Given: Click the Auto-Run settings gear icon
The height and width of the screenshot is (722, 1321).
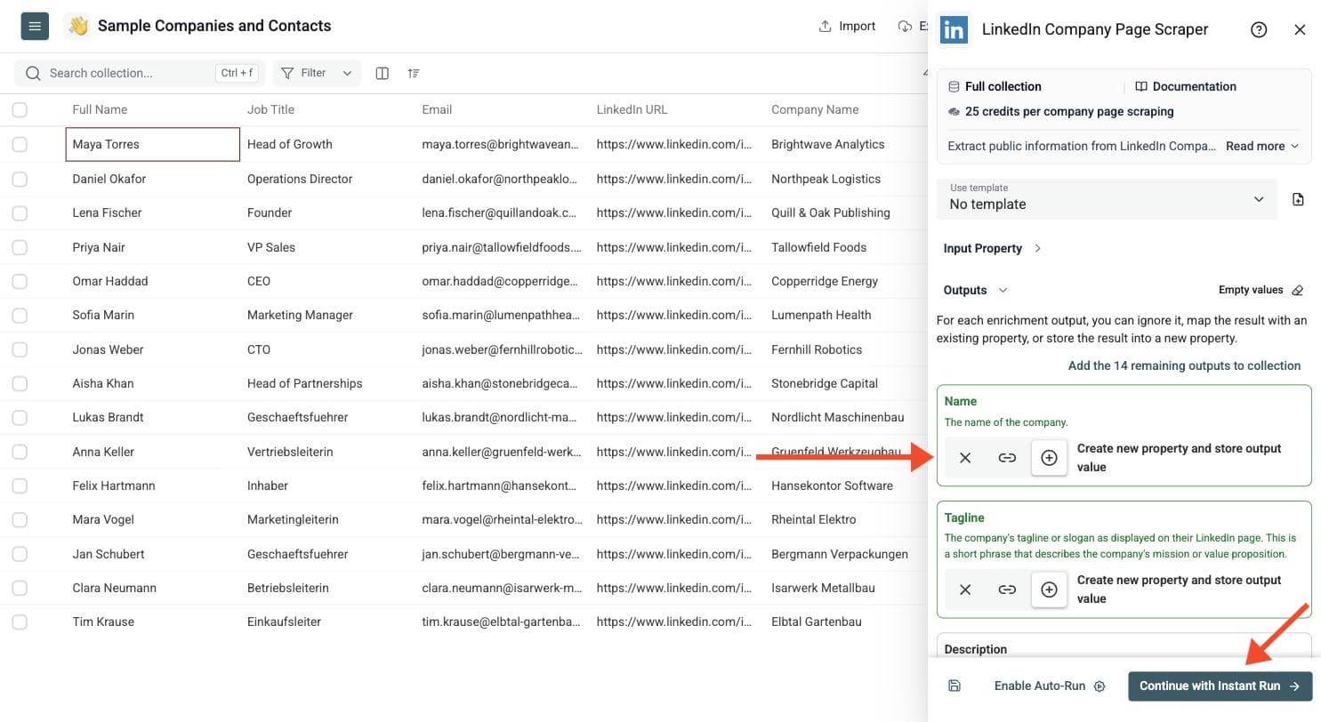Looking at the screenshot, I should pos(1099,686).
